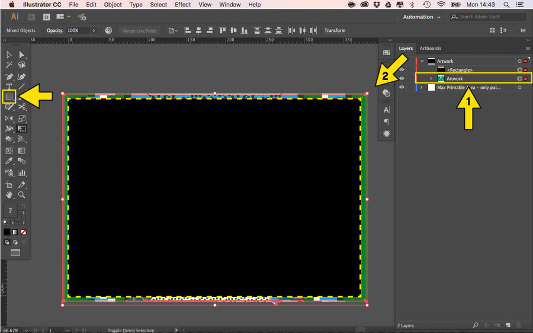Click Horizontal Align Left icon
The height and width of the screenshot is (333, 533).
pyautogui.click(x=187, y=30)
